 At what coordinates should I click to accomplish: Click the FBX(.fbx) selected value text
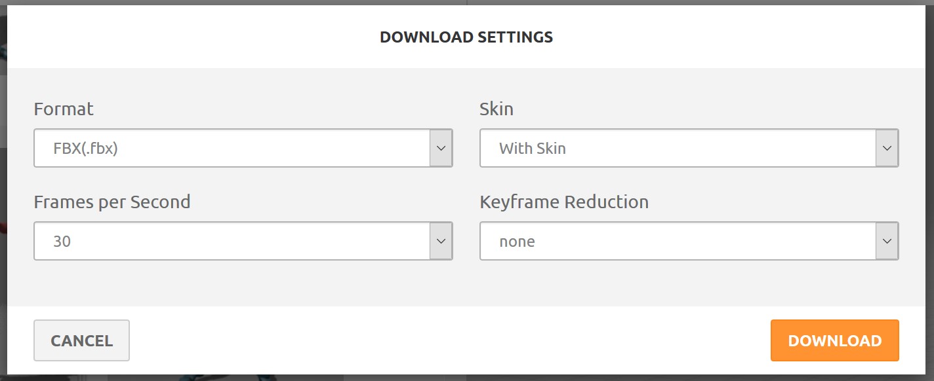pyautogui.click(x=85, y=149)
